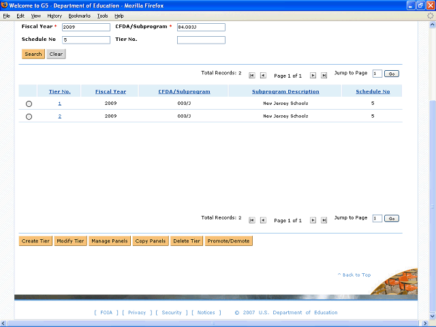Open the Tools menu
Screen dimensions: 436x327
tap(102, 16)
